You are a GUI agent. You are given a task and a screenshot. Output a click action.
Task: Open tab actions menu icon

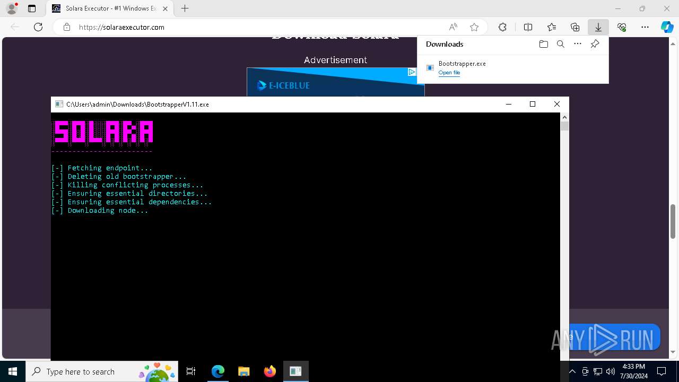[32, 8]
